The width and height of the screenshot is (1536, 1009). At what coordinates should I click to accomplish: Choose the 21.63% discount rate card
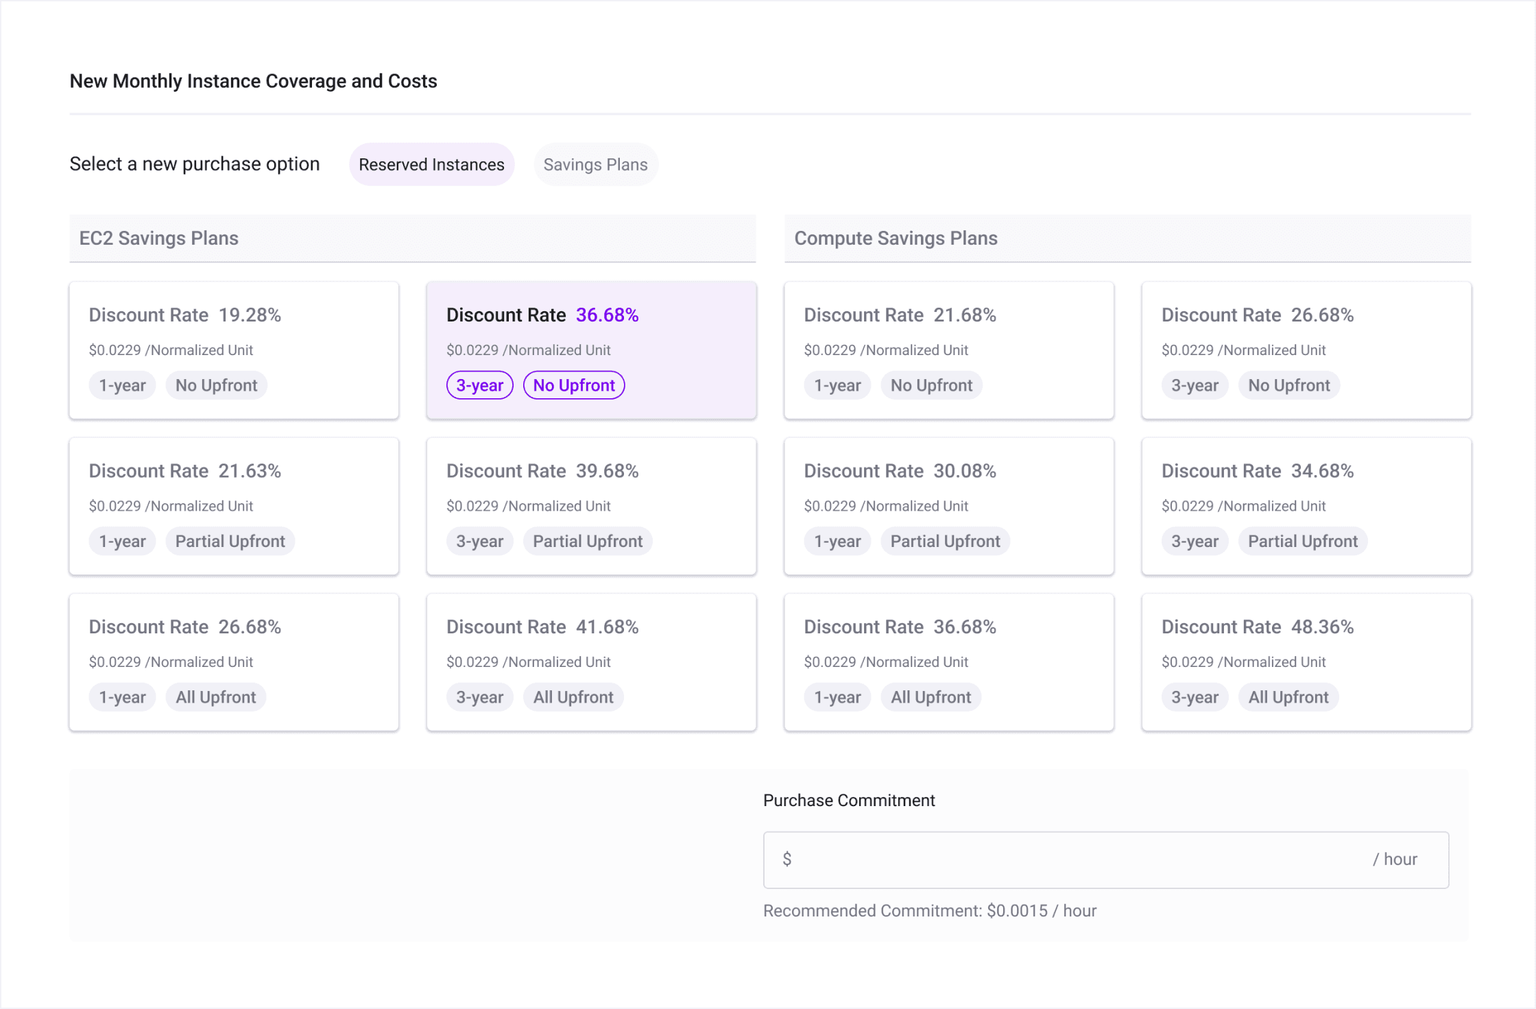coord(234,507)
